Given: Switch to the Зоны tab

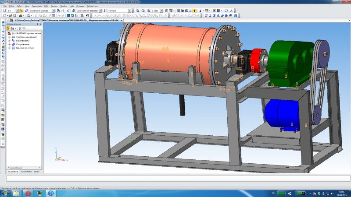Looking at the screenshot, I should [36, 172].
